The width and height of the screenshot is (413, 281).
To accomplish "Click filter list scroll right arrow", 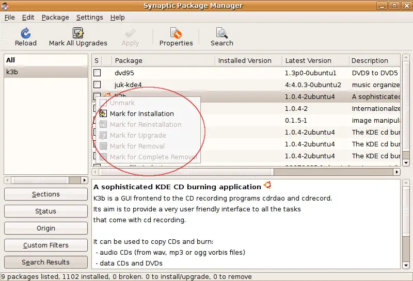I will click(84, 180).
